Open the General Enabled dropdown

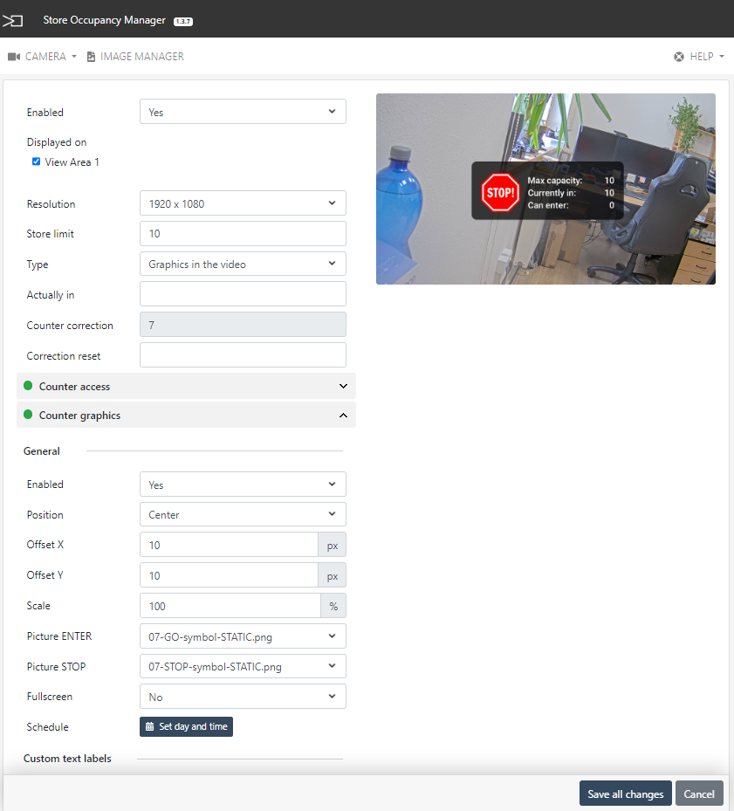(243, 485)
